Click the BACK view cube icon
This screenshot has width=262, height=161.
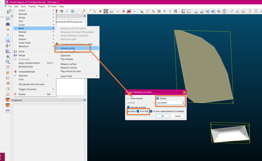click(8, 105)
